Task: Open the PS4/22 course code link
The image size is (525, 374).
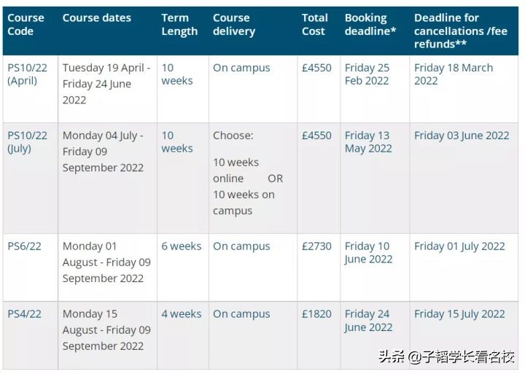Action: (x=24, y=314)
